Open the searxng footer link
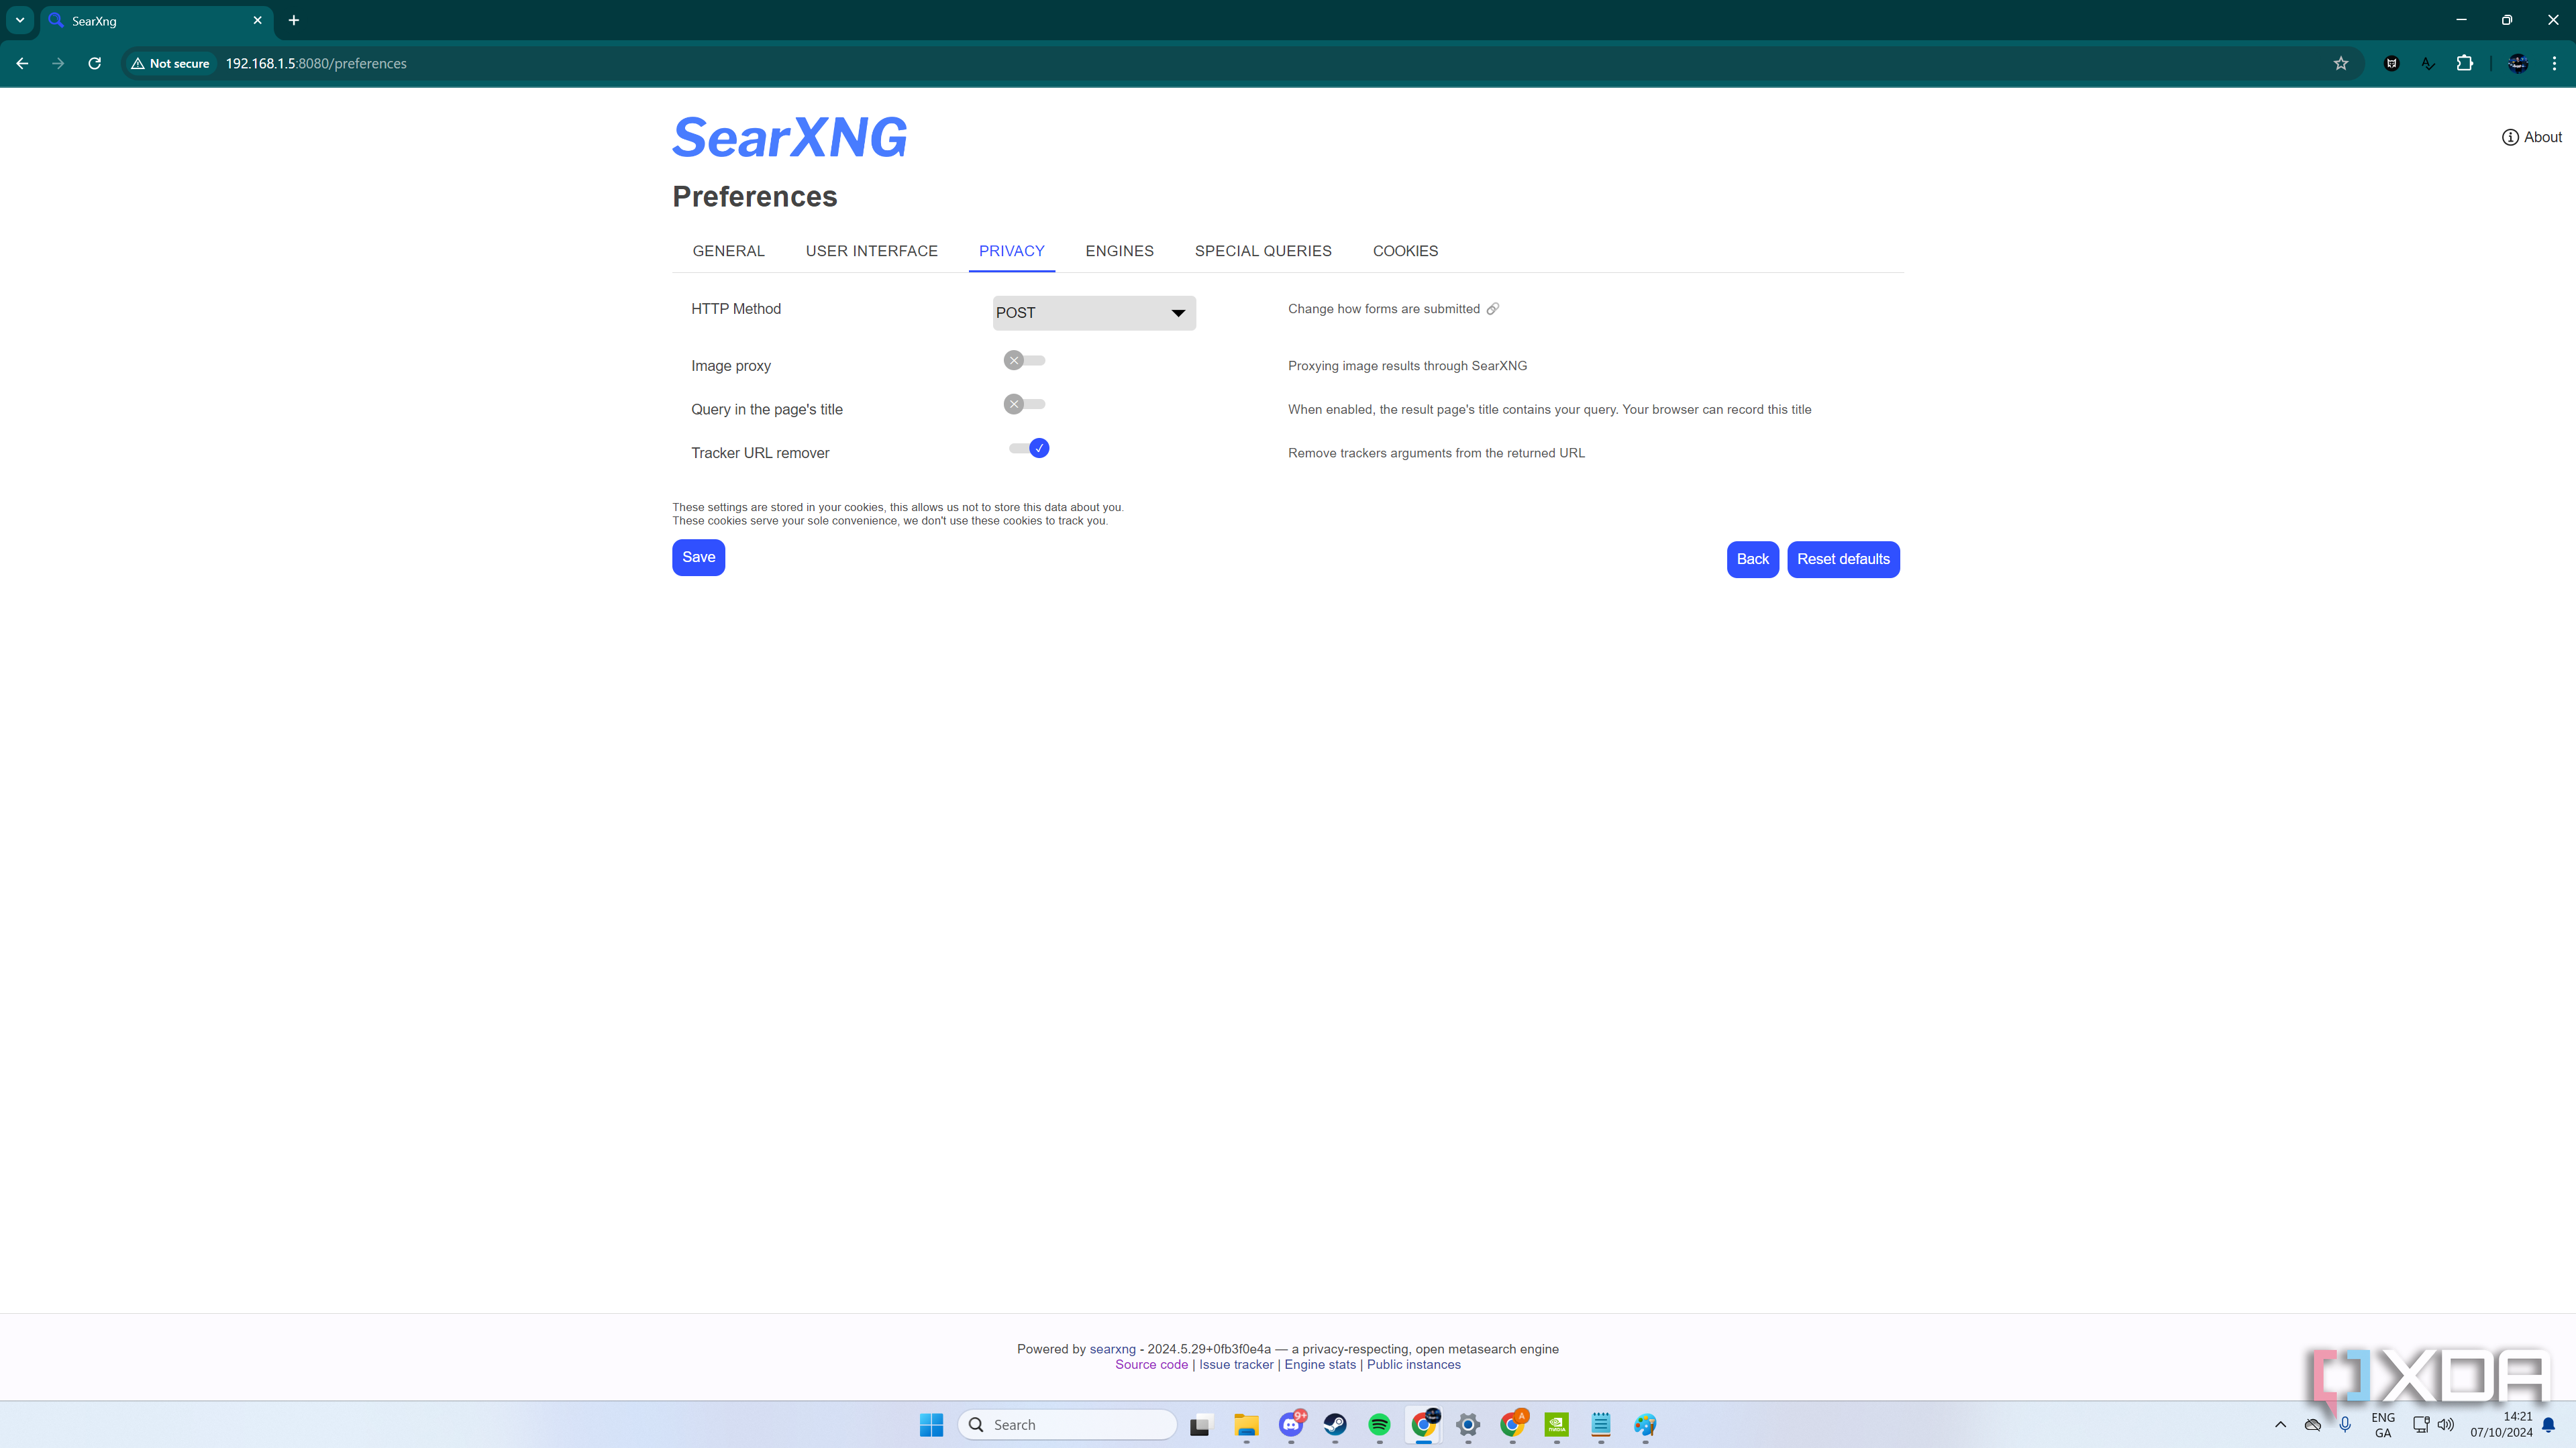 [x=1112, y=1349]
